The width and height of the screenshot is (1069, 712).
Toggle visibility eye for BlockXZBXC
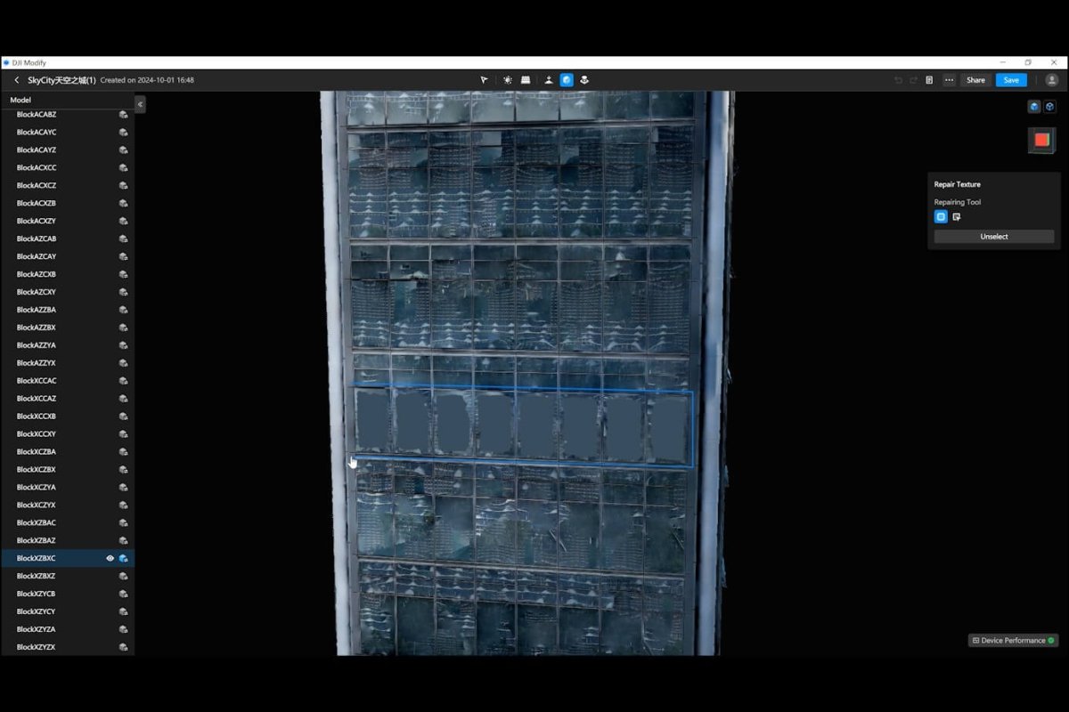coord(110,558)
